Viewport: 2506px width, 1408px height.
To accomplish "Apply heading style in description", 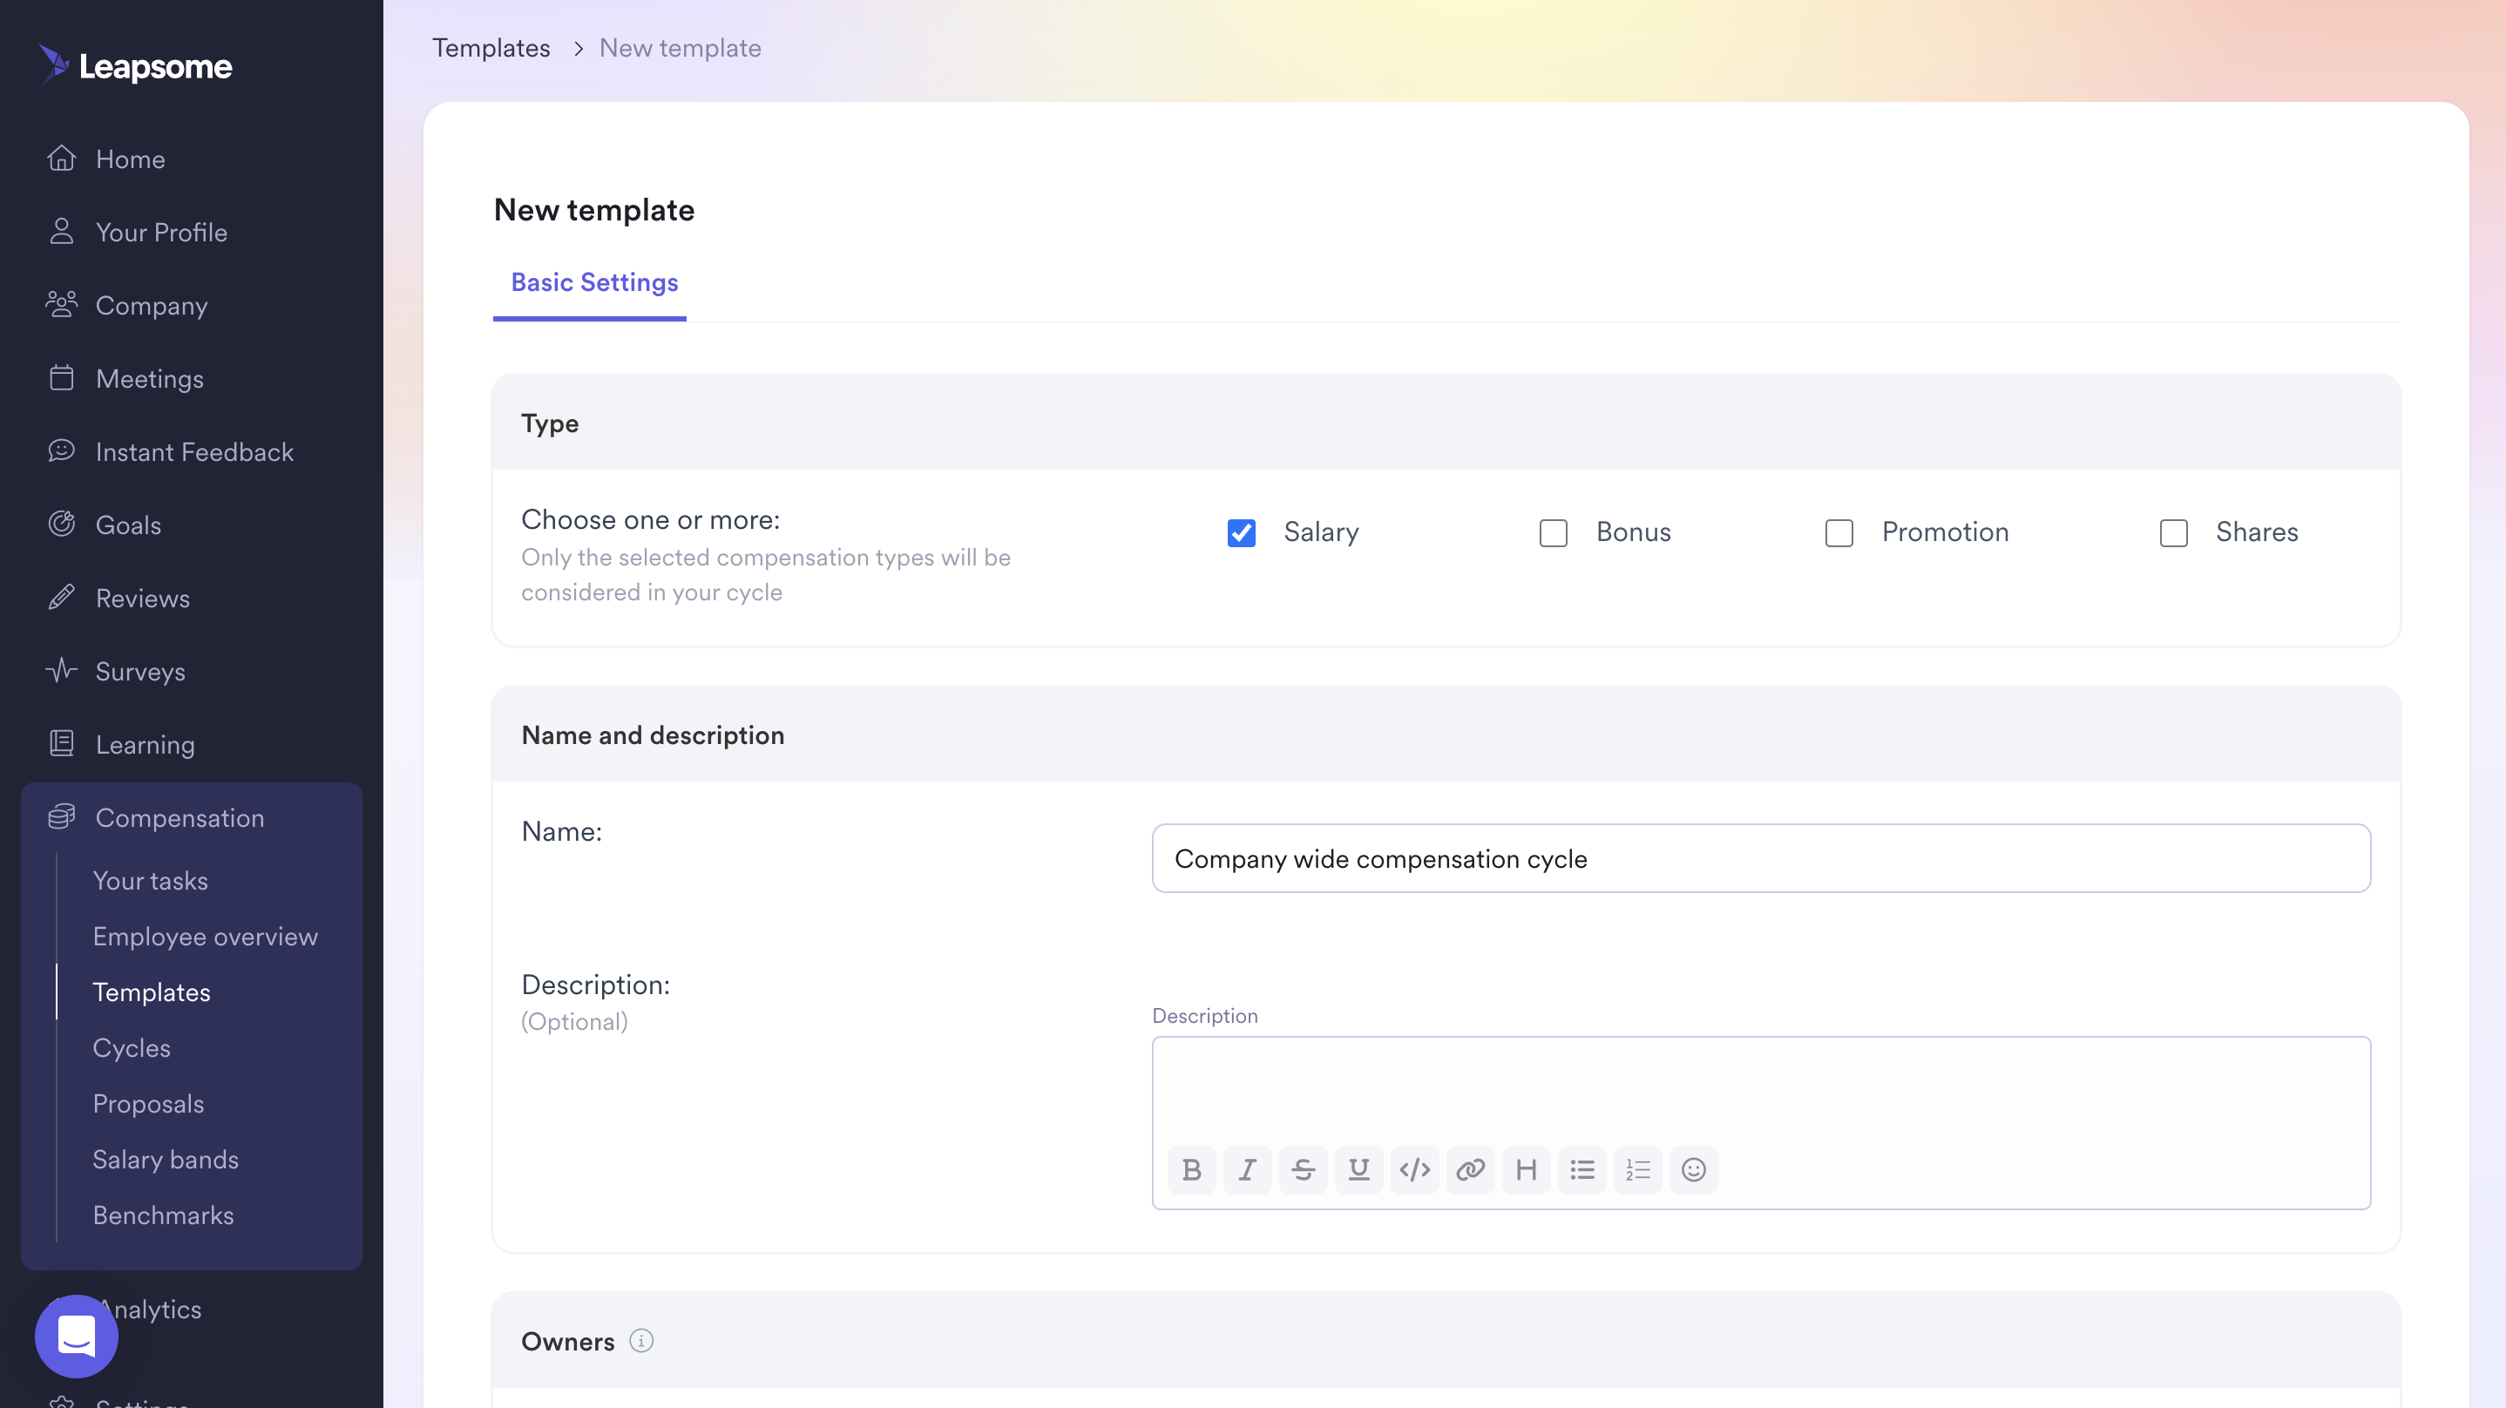I will point(1526,1168).
